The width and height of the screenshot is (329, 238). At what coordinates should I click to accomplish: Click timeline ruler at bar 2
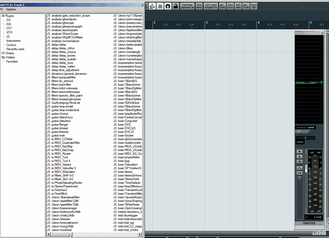pyautogui.click(x=154, y=23)
